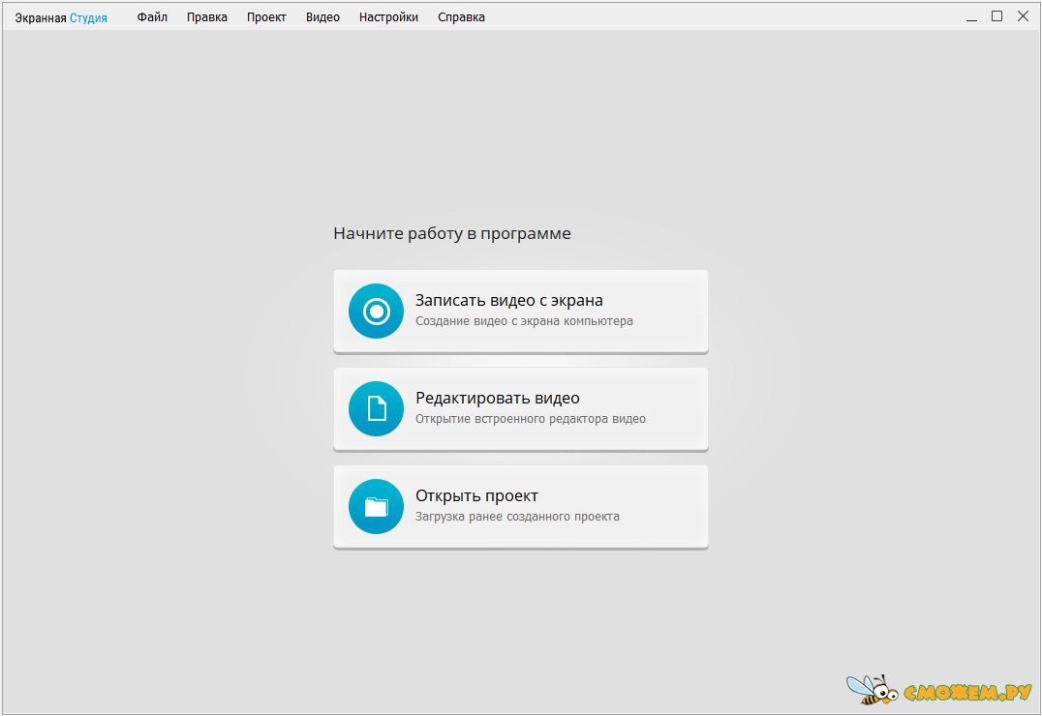Click the blue folder icon
Viewport: 1042px width, 716px height.
click(x=376, y=506)
